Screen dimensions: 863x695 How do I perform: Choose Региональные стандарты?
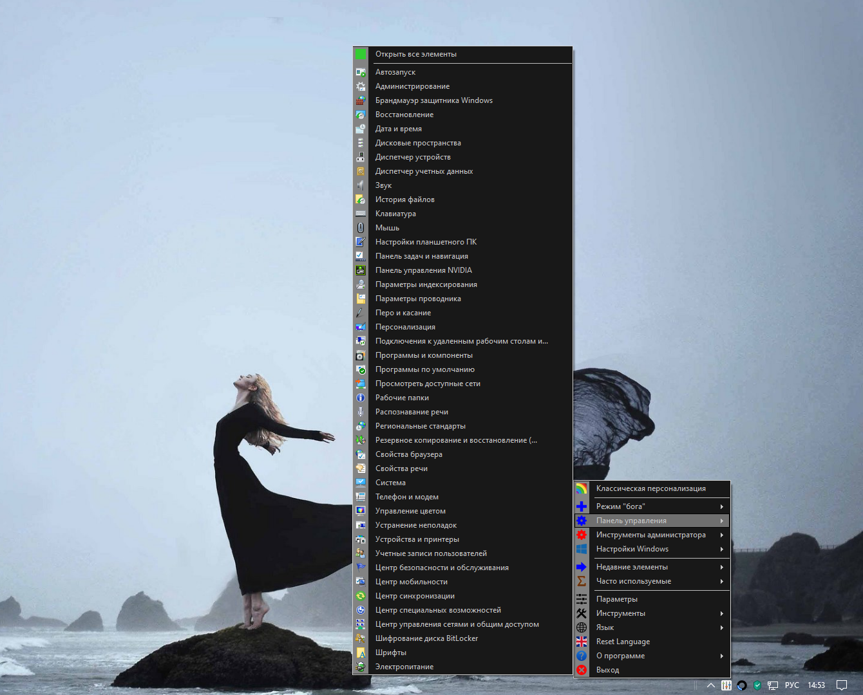pyautogui.click(x=462, y=426)
